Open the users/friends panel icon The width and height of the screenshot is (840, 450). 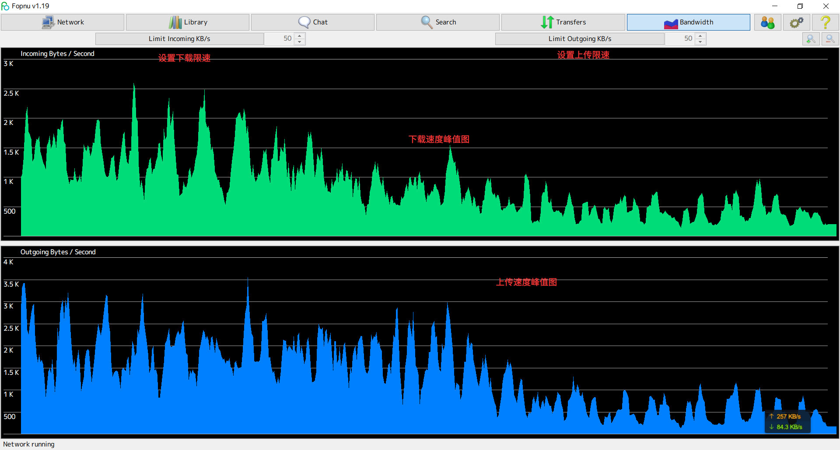point(767,22)
